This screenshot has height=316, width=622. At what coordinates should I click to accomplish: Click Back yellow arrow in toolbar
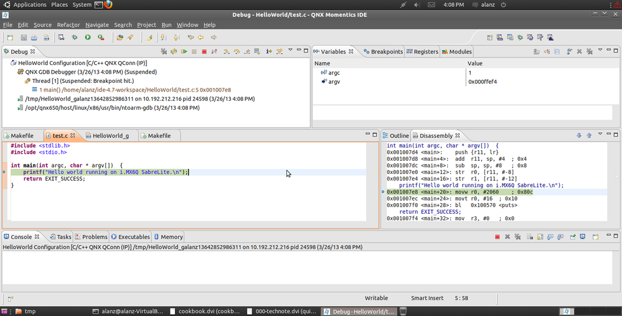(200, 37)
